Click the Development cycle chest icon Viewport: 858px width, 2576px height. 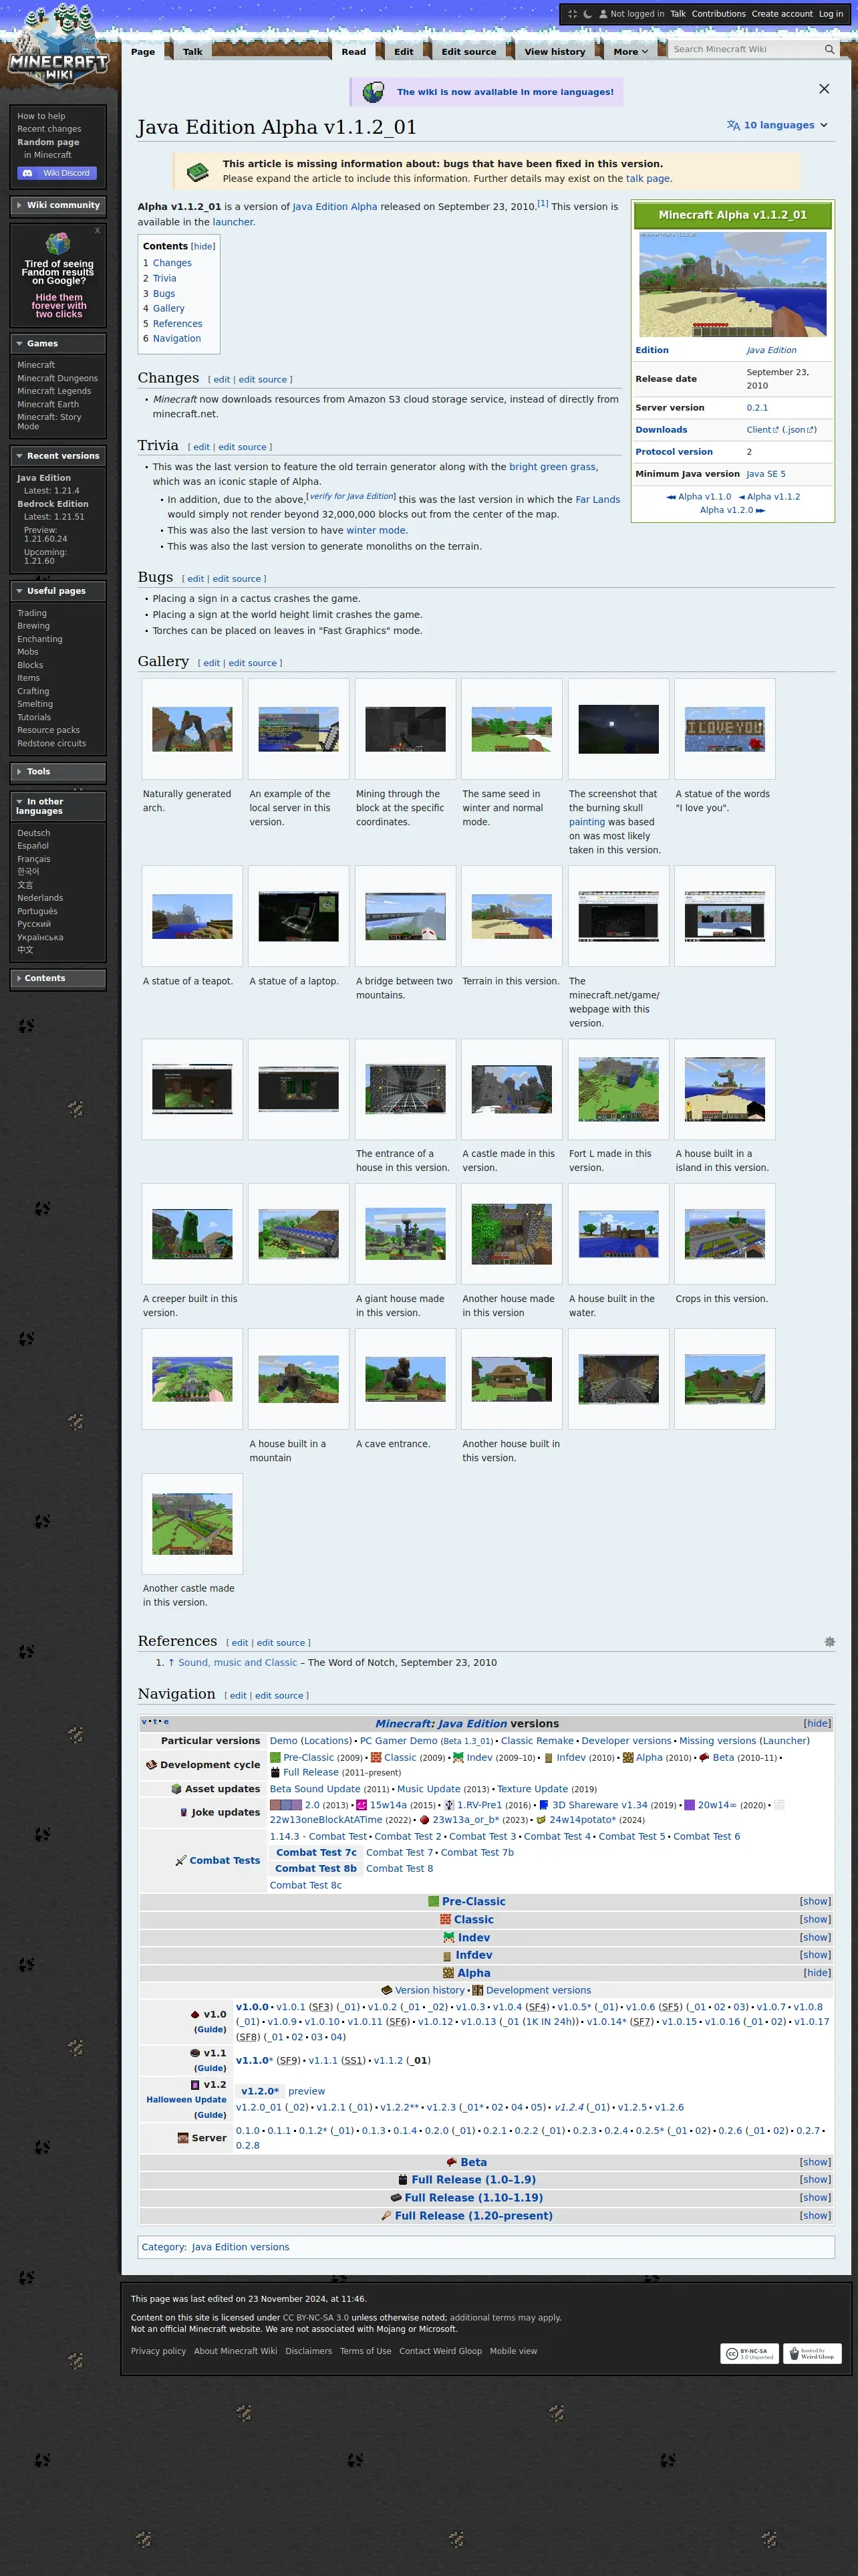(x=151, y=1765)
